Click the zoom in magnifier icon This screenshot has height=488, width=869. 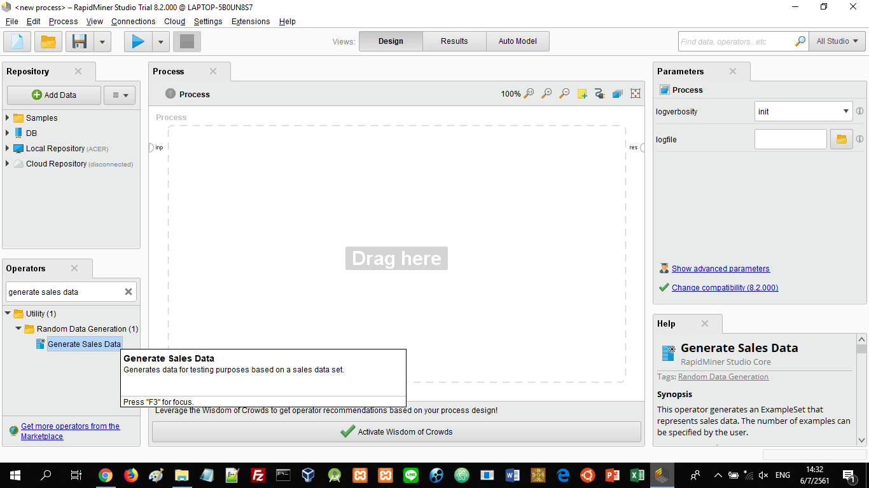546,94
